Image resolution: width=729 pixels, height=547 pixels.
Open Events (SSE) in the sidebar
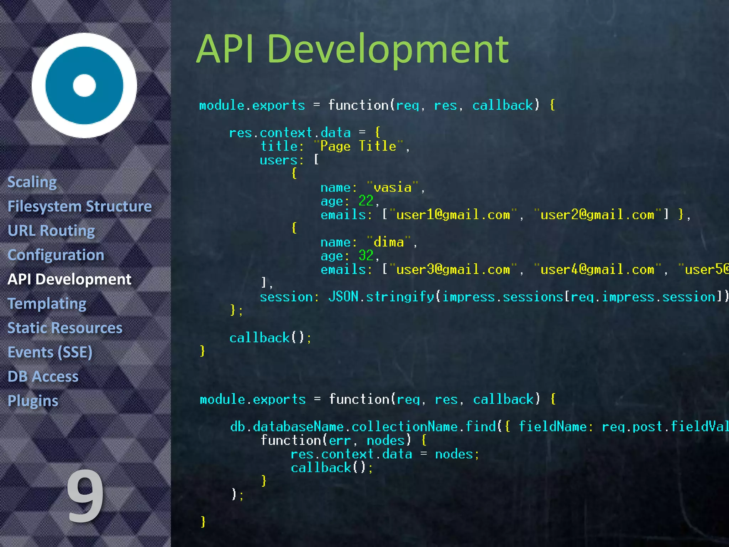[x=50, y=352]
